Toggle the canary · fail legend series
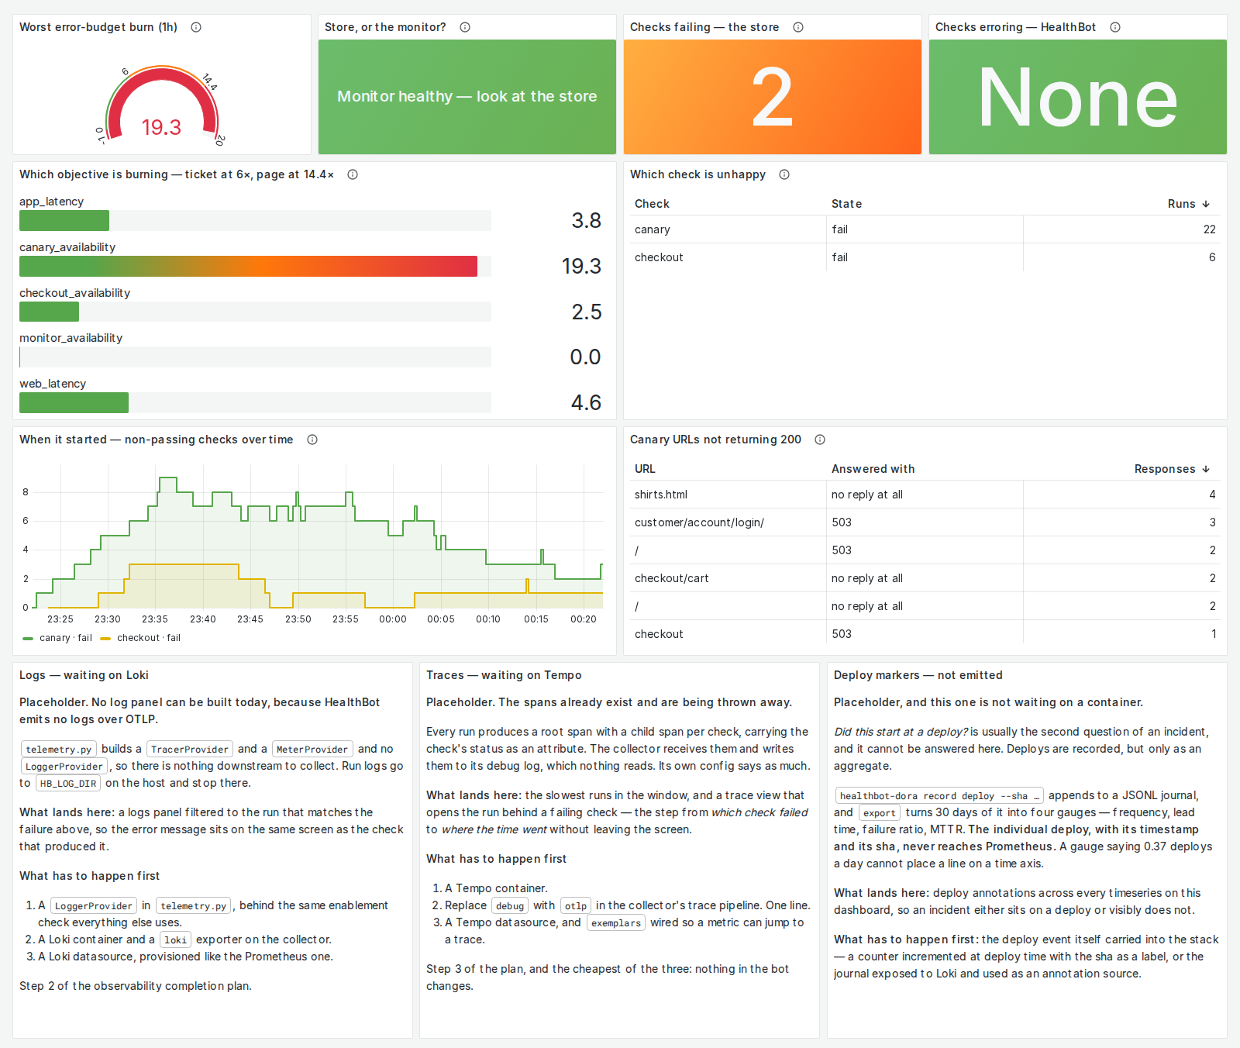This screenshot has width=1240, height=1048. (66, 638)
